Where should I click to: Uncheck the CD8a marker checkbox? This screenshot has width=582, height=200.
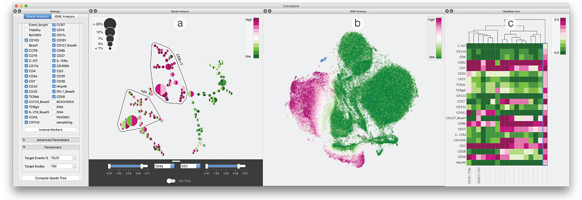26,76
